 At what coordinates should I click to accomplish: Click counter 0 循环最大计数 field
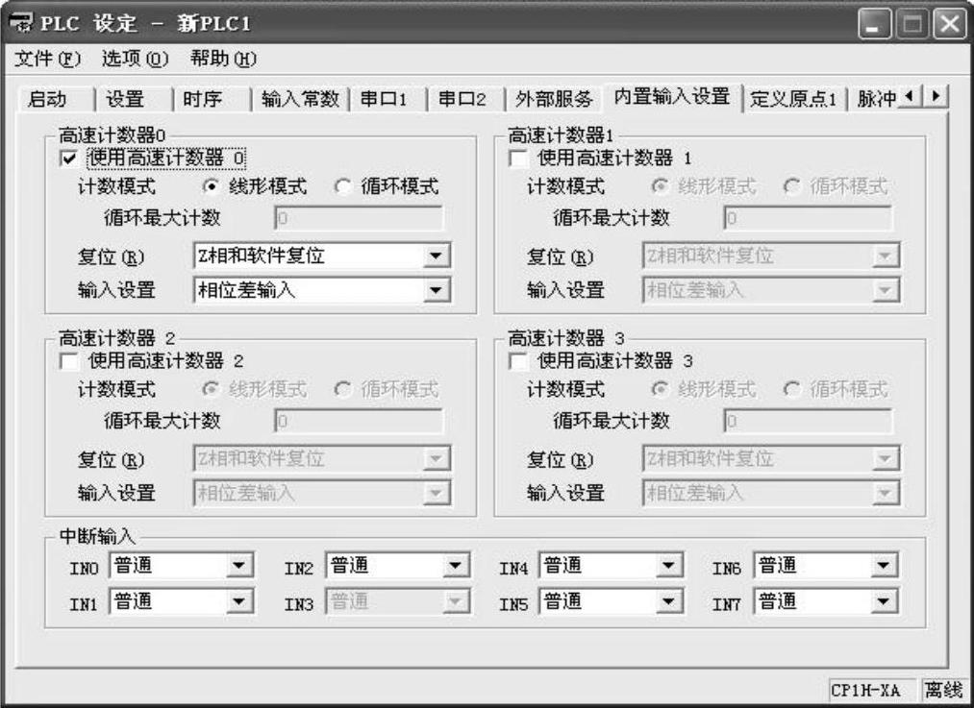point(359,218)
